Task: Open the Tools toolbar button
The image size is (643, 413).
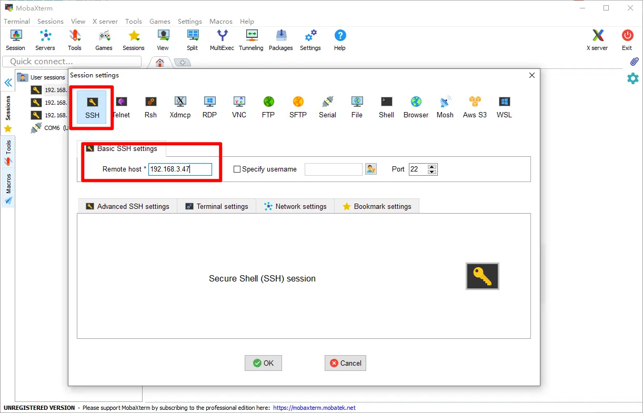Action: click(x=75, y=40)
